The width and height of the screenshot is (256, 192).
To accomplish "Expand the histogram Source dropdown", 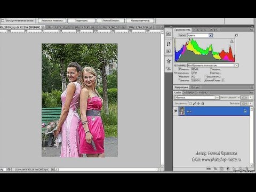I will coord(213,65).
